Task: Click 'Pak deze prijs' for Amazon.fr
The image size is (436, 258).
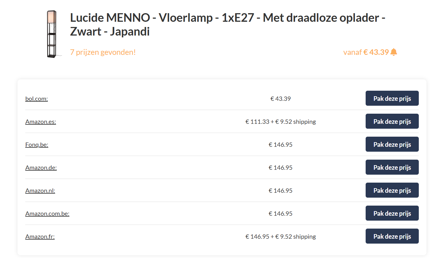Action: [392, 236]
